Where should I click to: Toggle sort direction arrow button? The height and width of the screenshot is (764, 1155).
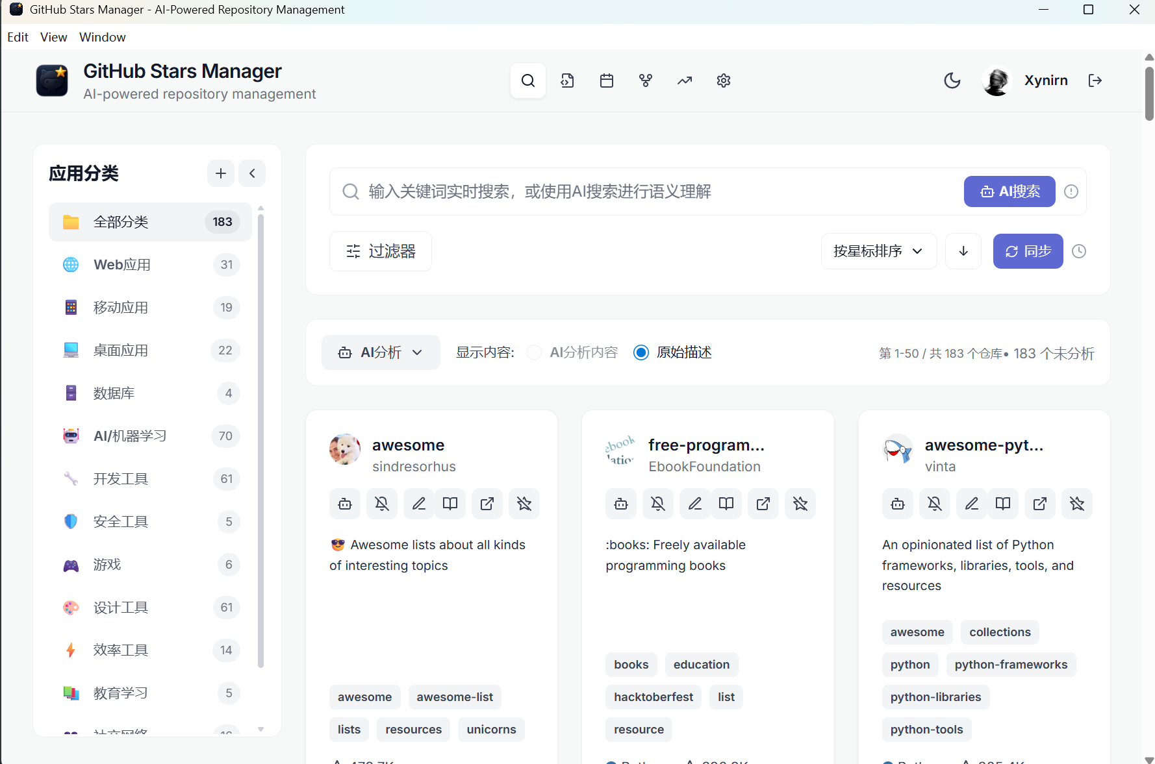pos(963,251)
